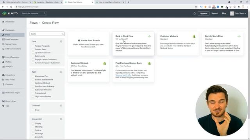The height and width of the screenshot is (140, 250).
Task: Check the Nurture Prospects goal
Action: click(x=33, y=46)
